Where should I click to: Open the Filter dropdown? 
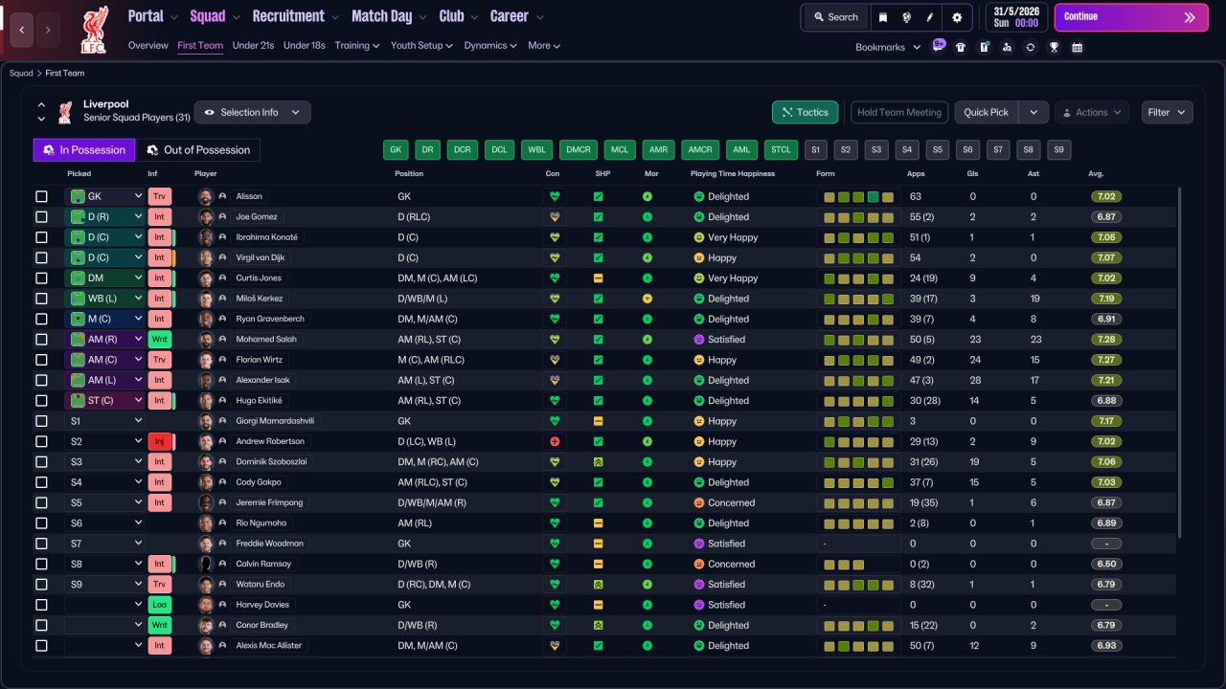coord(1168,113)
